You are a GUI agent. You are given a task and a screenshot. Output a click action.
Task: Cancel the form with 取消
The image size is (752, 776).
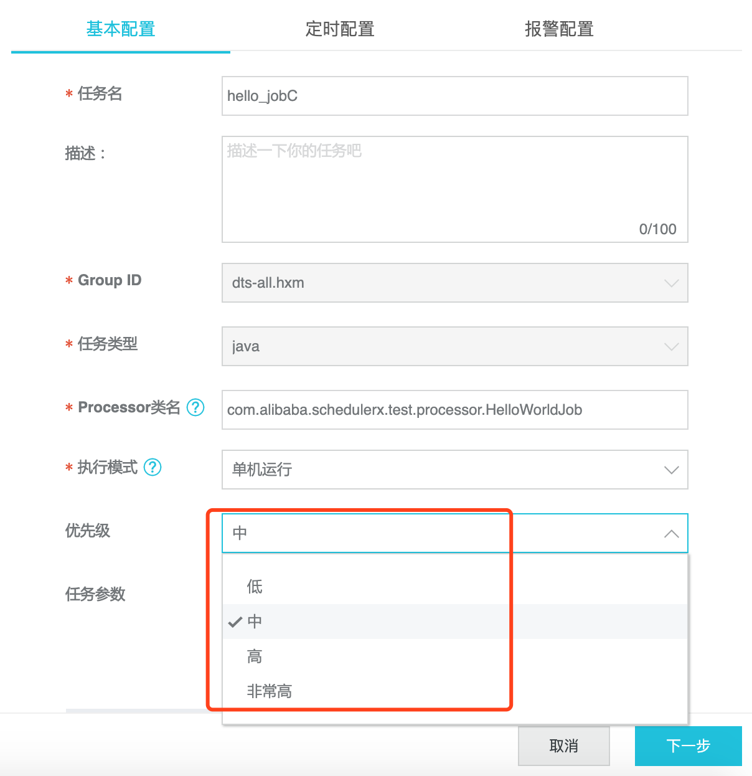coord(563,746)
